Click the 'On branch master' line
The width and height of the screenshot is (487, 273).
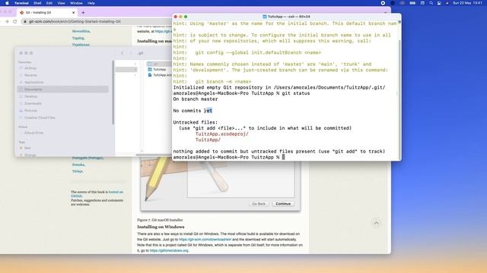196,99
